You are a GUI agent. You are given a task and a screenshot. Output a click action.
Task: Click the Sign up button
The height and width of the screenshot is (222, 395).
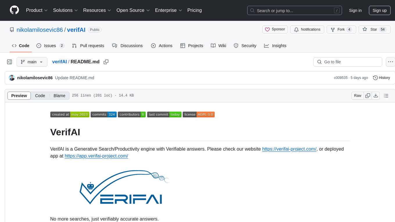[380, 10]
